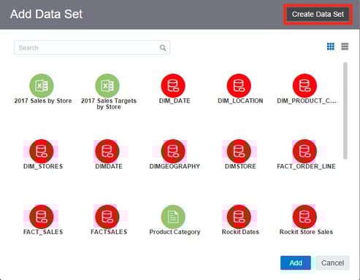Viewport: 360px width, 280px height.
Task: Click the 'FACTSALES' label text
Action: coord(109,232)
